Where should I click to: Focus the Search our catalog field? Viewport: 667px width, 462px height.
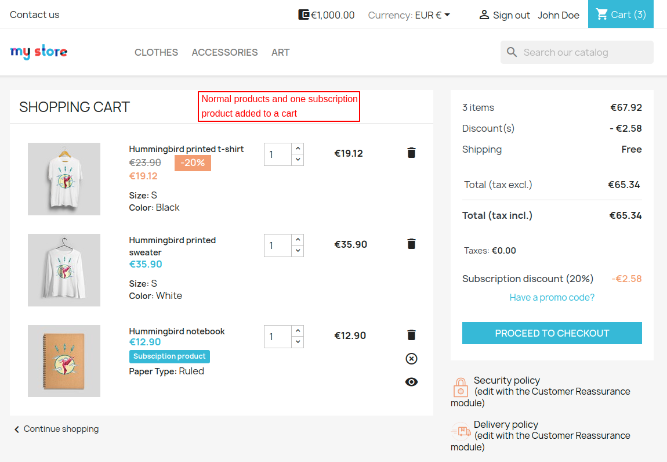(585, 52)
